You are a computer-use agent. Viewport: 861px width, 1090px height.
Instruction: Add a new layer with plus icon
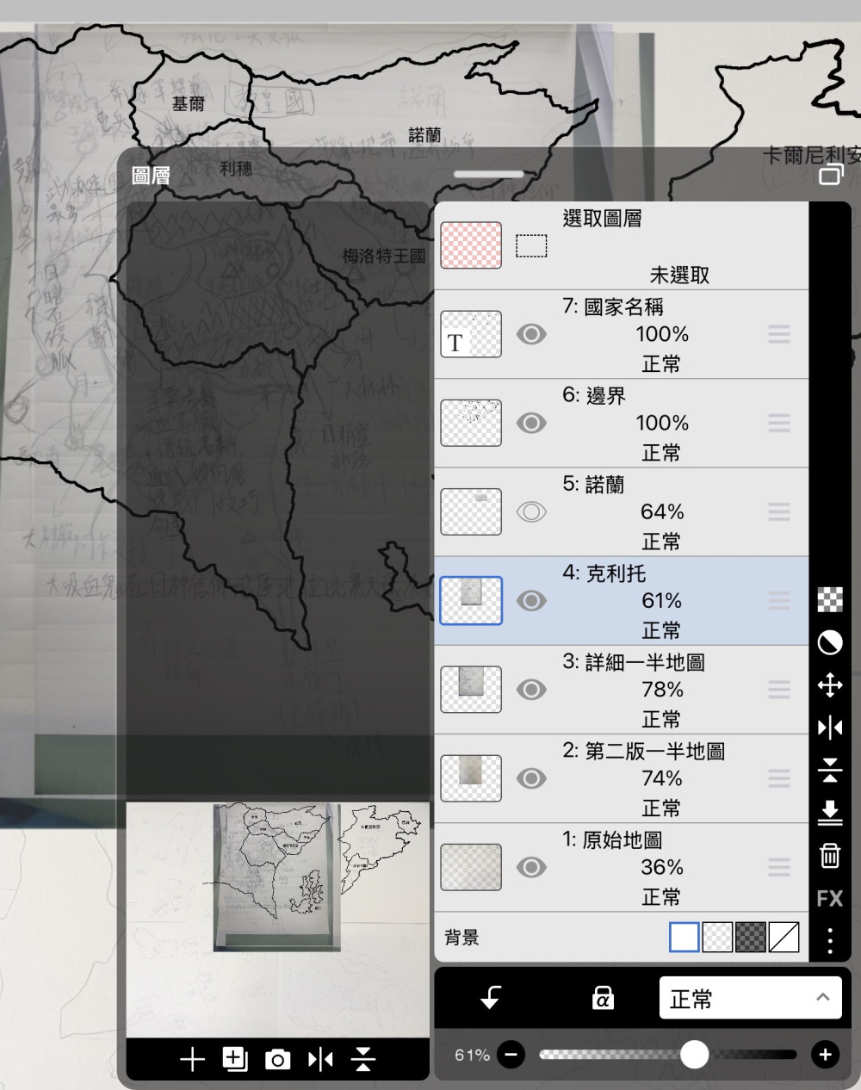pyautogui.click(x=192, y=1059)
